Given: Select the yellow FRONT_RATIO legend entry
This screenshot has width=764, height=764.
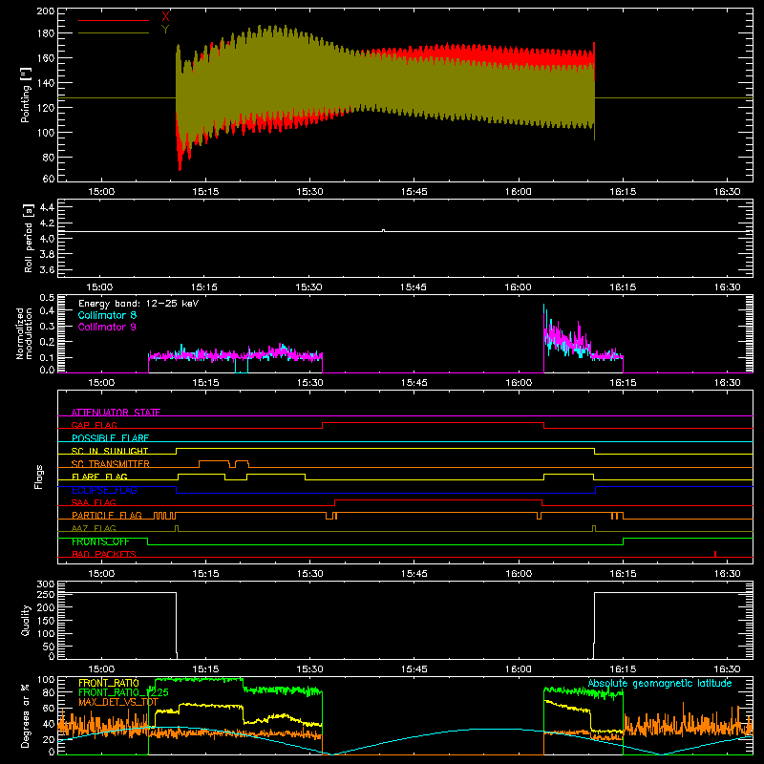Looking at the screenshot, I should (x=109, y=683).
